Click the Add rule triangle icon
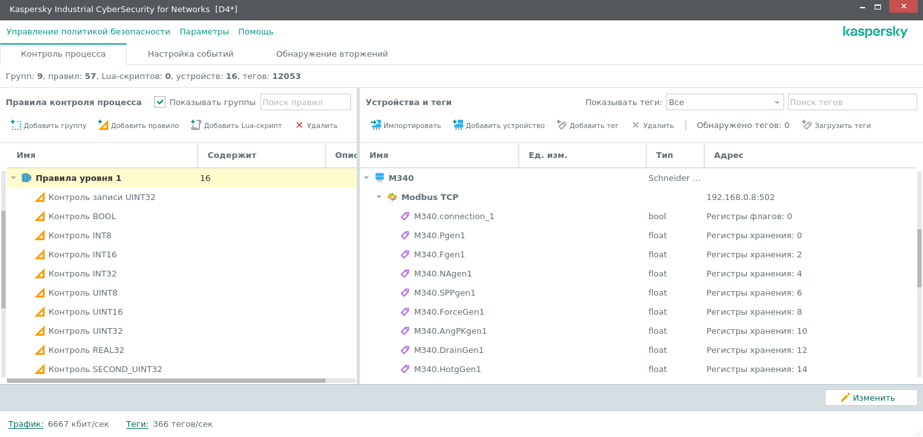This screenshot has width=923, height=437. point(103,125)
